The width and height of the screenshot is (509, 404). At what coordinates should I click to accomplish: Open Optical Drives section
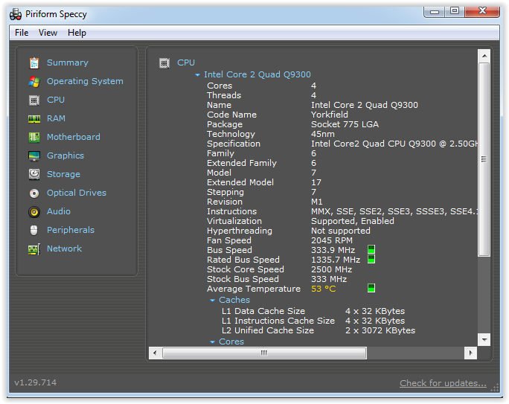click(x=77, y=193)
